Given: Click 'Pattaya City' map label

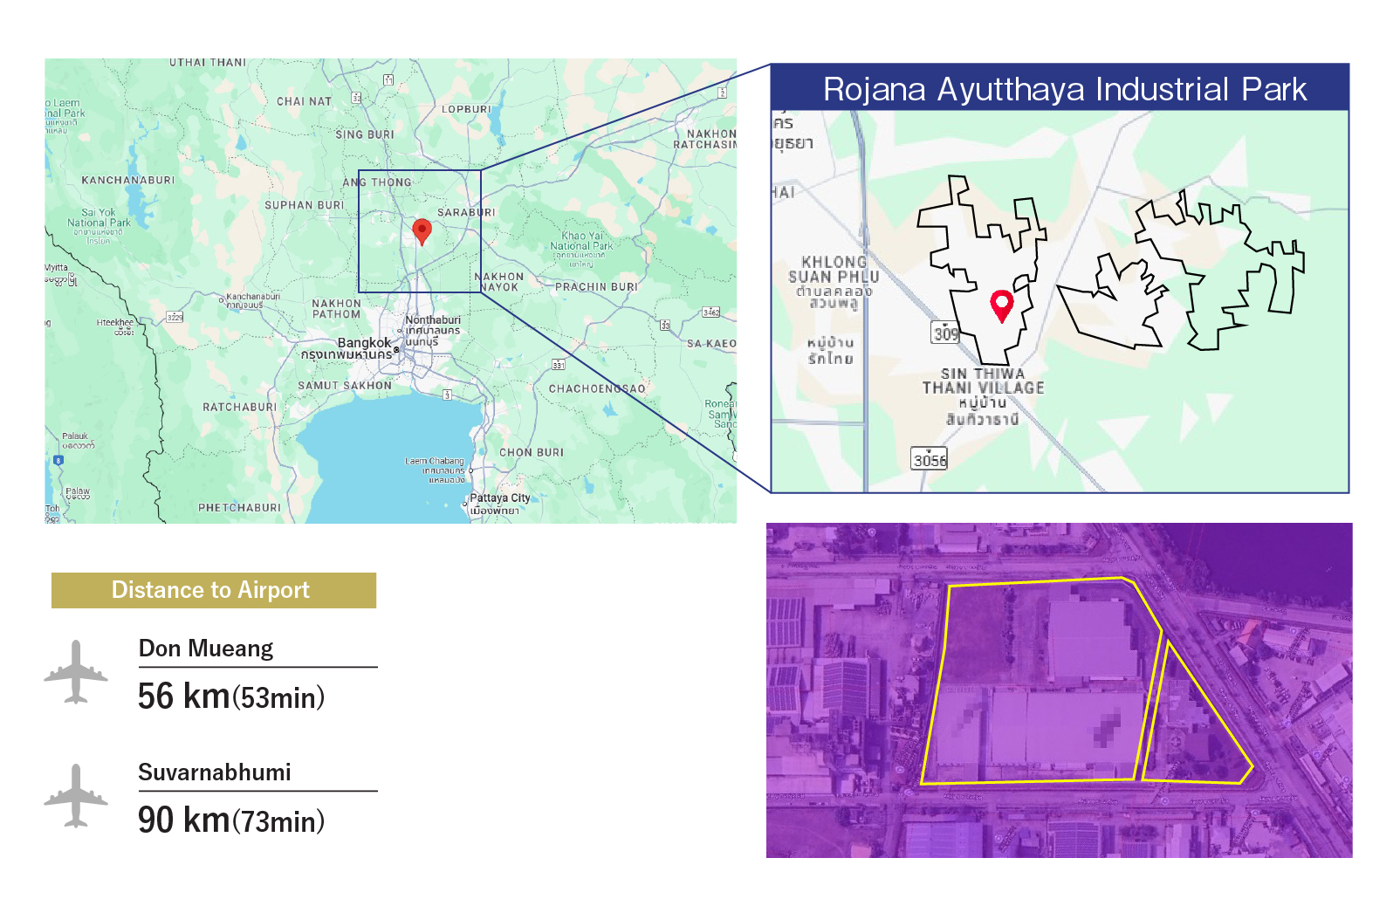Looking at the screenshot, I should coord(500,498).
